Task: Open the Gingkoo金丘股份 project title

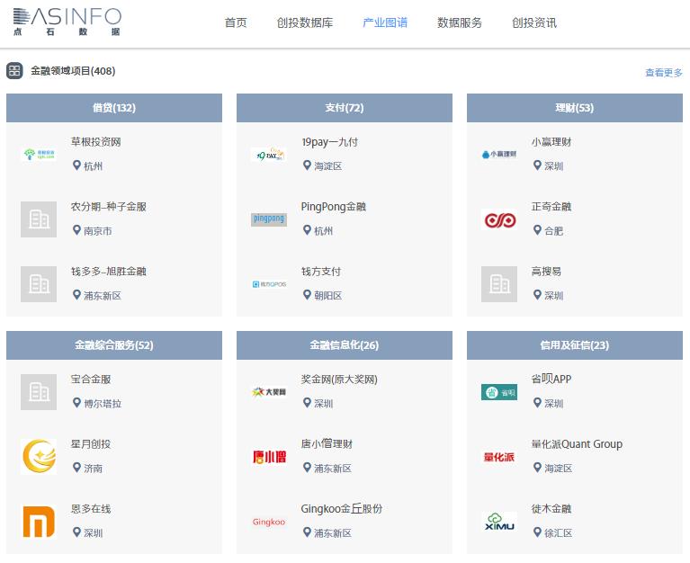Action: [x=342, y=509]
